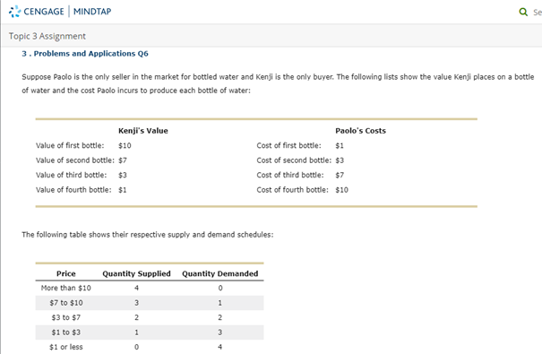The image size is (542, 354).
Task: Select the $10 value of first bottle
Action: tap(125, 145)
